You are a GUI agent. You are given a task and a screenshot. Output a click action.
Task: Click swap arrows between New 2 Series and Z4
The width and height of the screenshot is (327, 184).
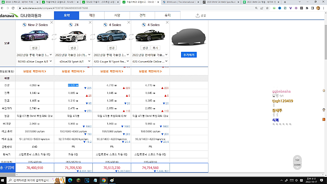(x=54, y=38)
